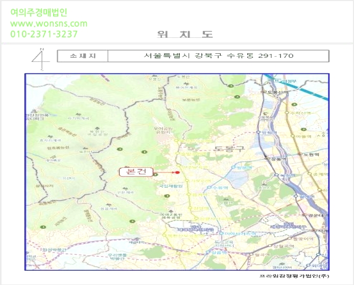
Task: Click the 수유역 station circle
Action: click(x=209, y=187)
